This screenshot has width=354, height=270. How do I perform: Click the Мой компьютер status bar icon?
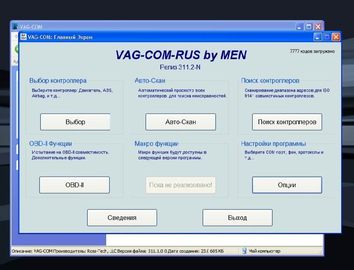click(244, 251)
